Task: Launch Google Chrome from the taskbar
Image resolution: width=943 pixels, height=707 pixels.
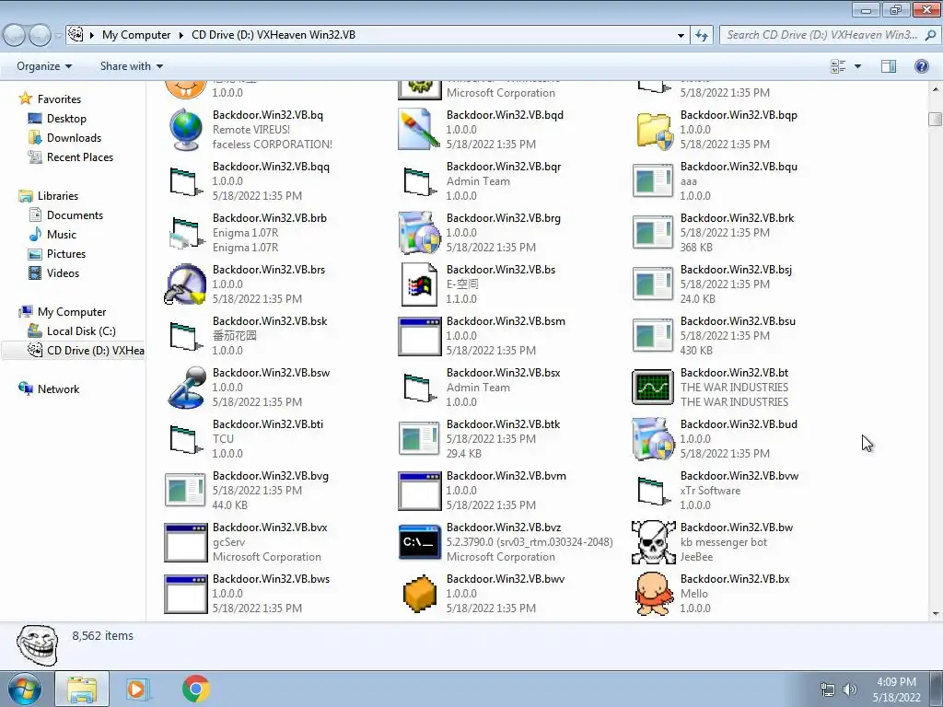Action: pos(196,689)
